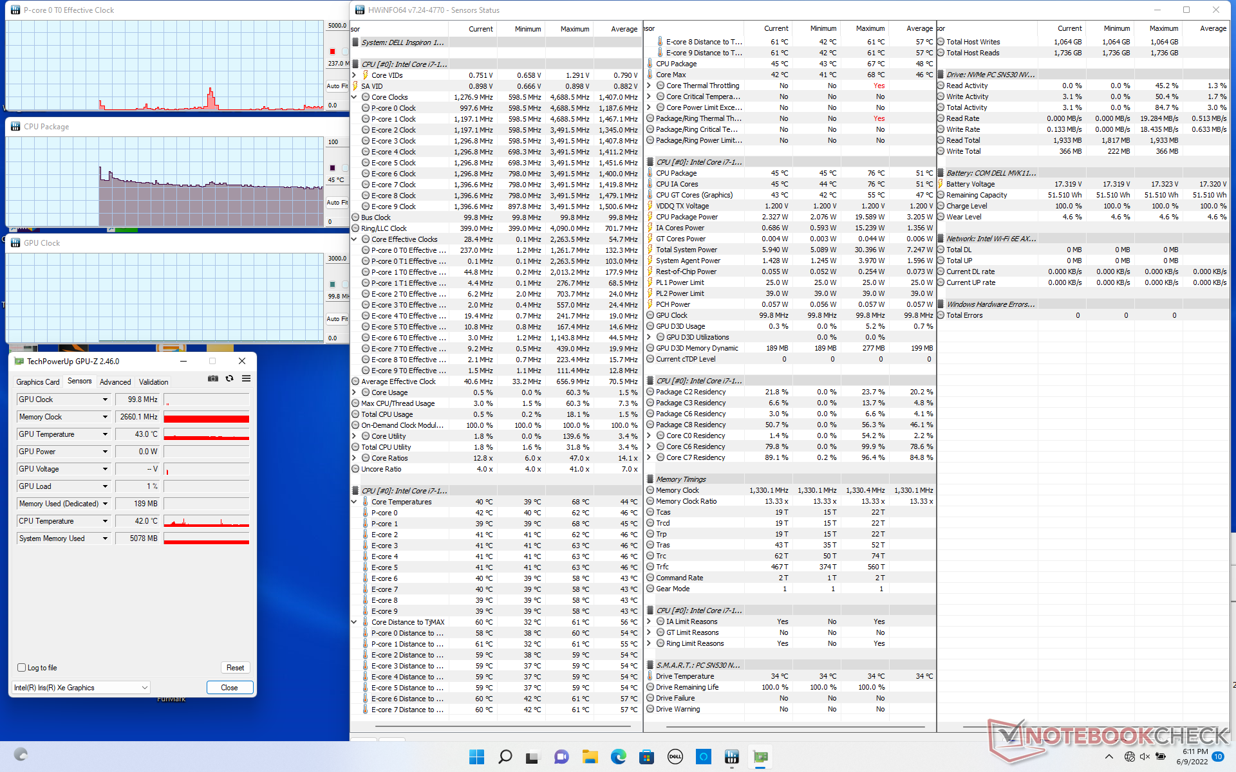This screenshot has height=772, width=1236.
Task: Select the Package C8 Residency row
Action: tap(790, 425)
